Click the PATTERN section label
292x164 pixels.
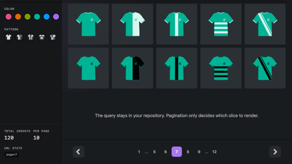(11, 29)
